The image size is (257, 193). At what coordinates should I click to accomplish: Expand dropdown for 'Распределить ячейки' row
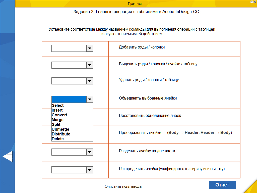pyautogui.click(x=90, y=170)
